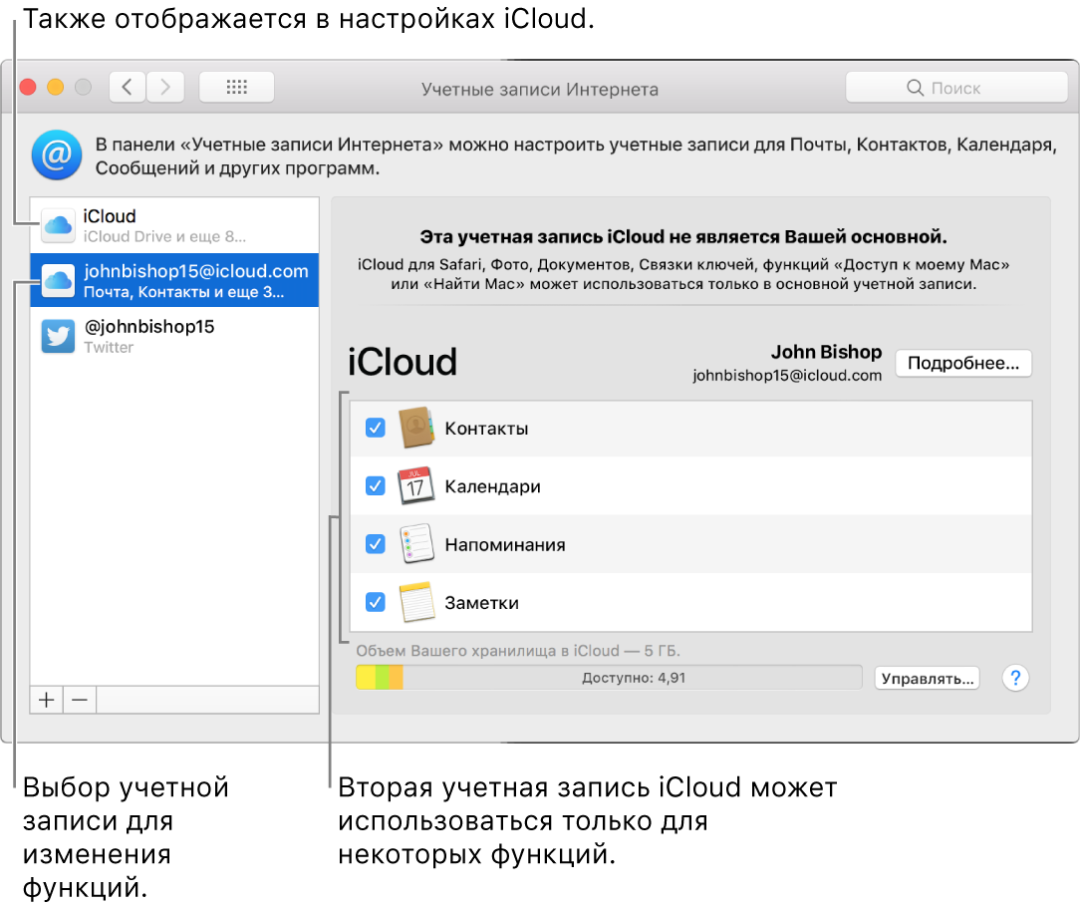Click the large iCloud heading
This screenshot has width=1081, height=907.
coord(402,362)
